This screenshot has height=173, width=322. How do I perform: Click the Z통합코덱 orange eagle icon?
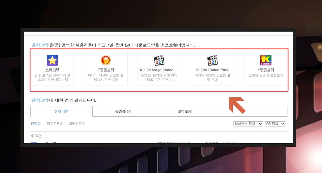(x=106, y=60)
